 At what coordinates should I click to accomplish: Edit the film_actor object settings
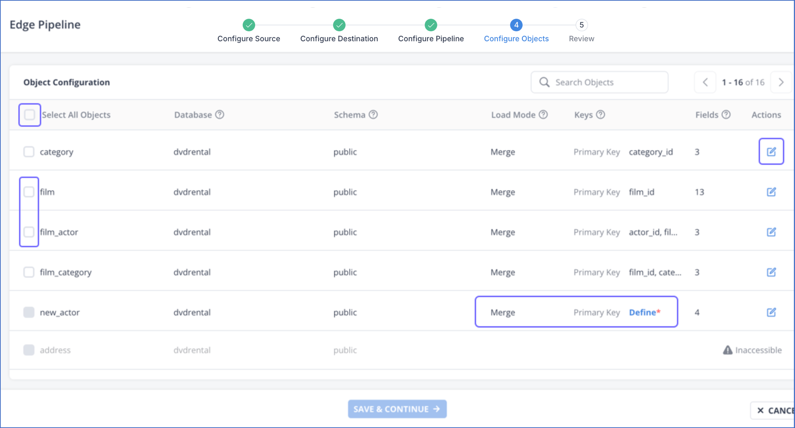771,232
